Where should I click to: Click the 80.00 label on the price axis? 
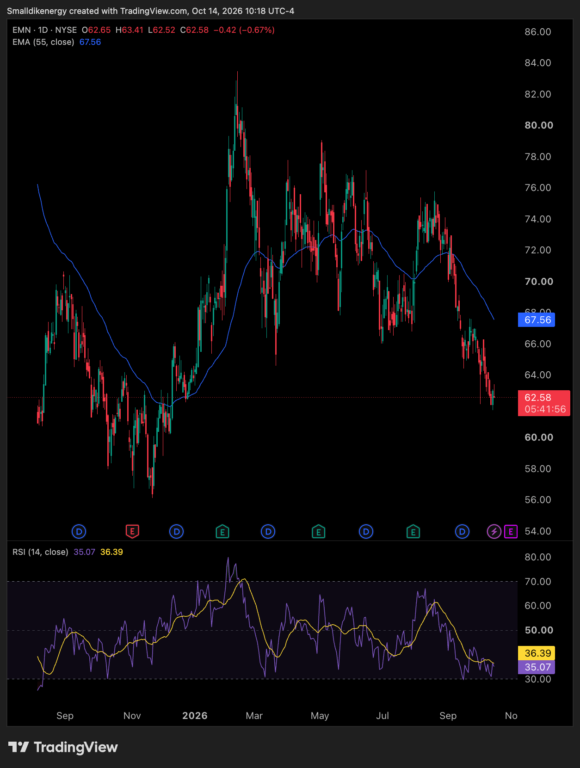(x=539, y=125)
